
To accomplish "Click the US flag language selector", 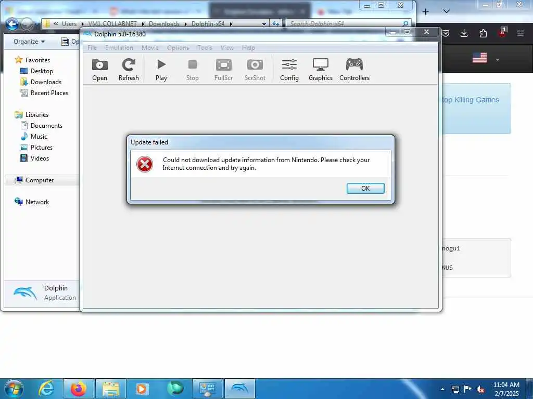I will click(x=479, y=58).
